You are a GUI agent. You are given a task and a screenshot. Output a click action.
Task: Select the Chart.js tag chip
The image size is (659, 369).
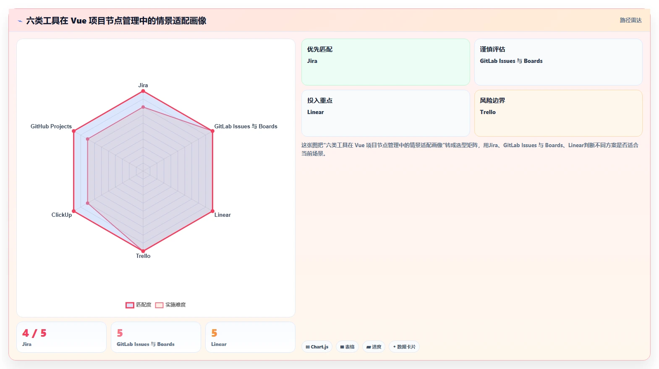click(x=317, y=347)
